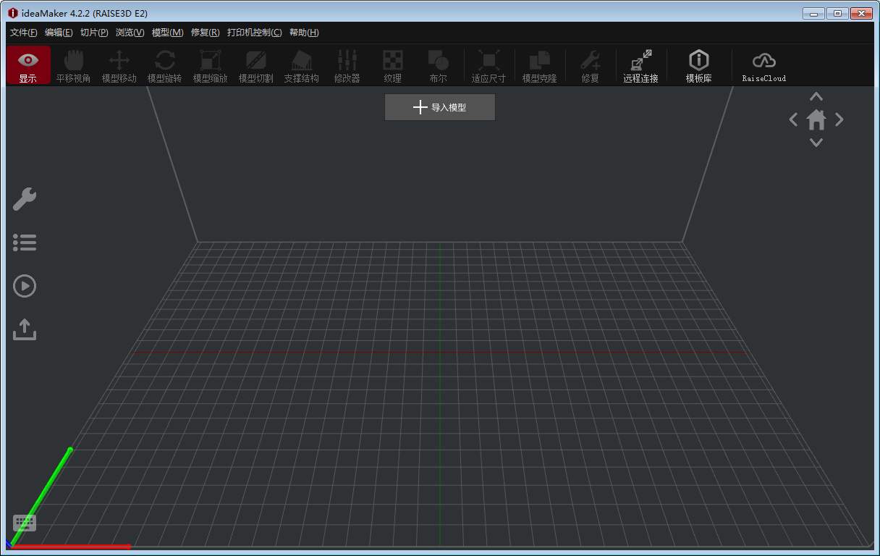Select the 模型移动 move tool
Viewport: 880px width, 556px height.
click(x=119, y=65)
